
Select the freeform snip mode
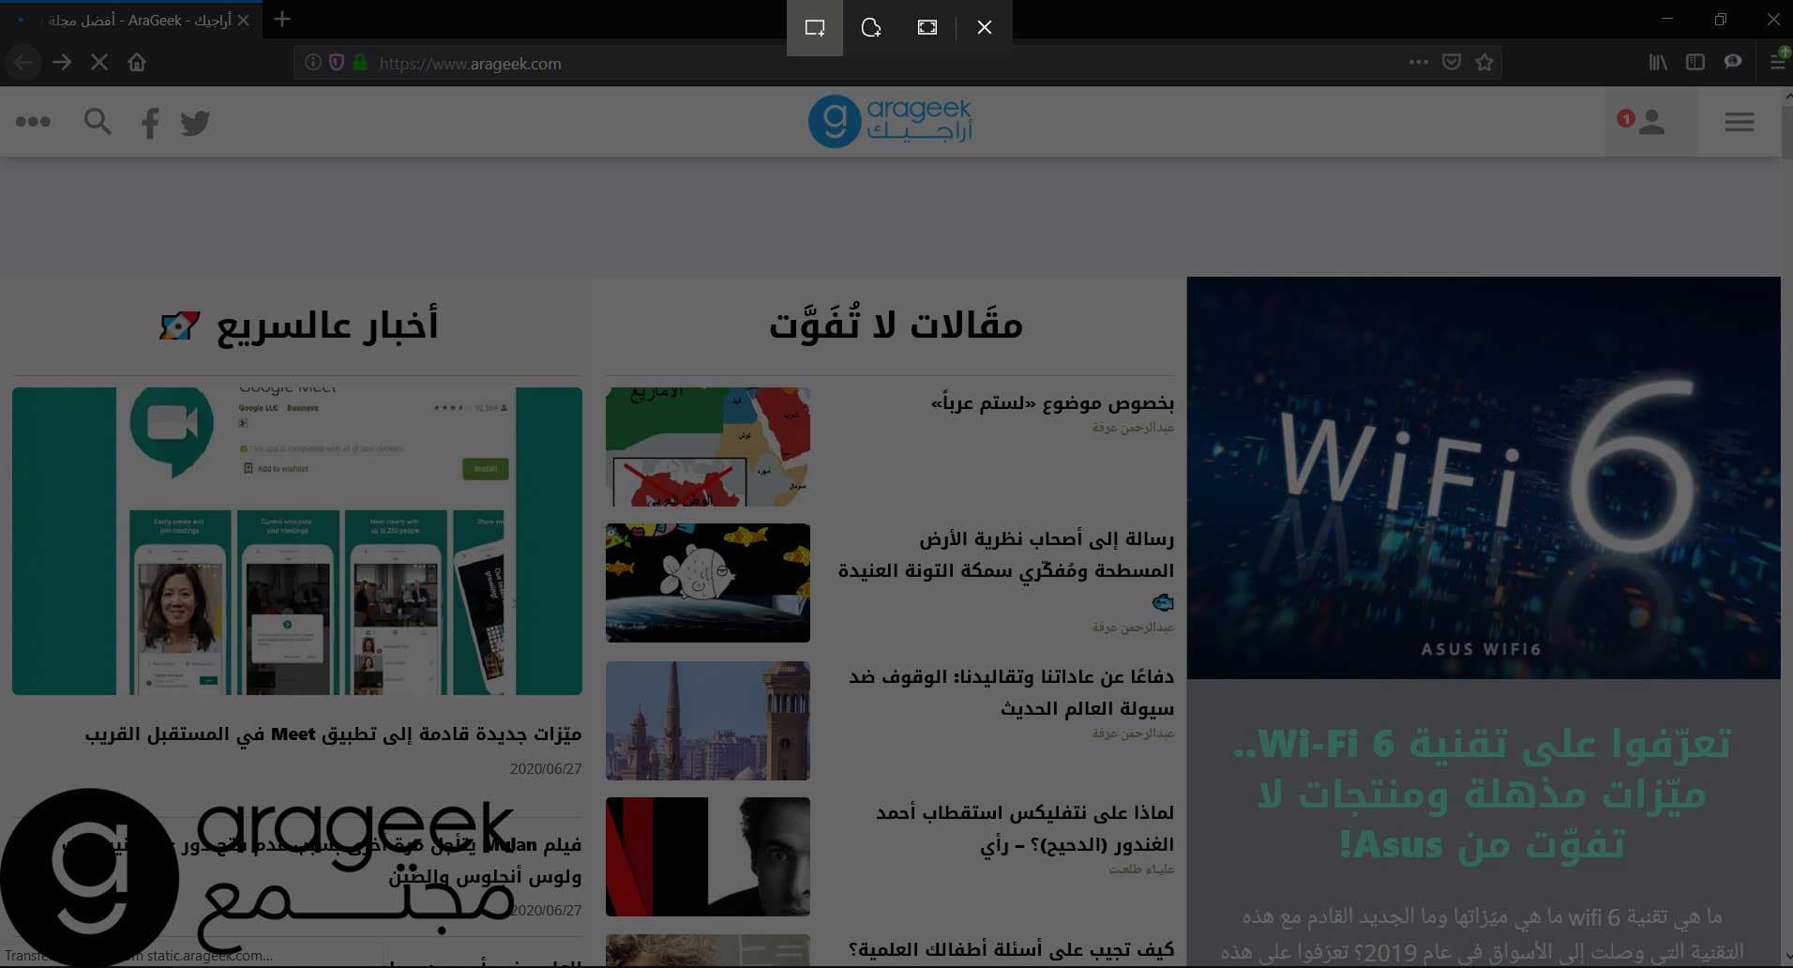pyautogui.click(x=871, y=27)
